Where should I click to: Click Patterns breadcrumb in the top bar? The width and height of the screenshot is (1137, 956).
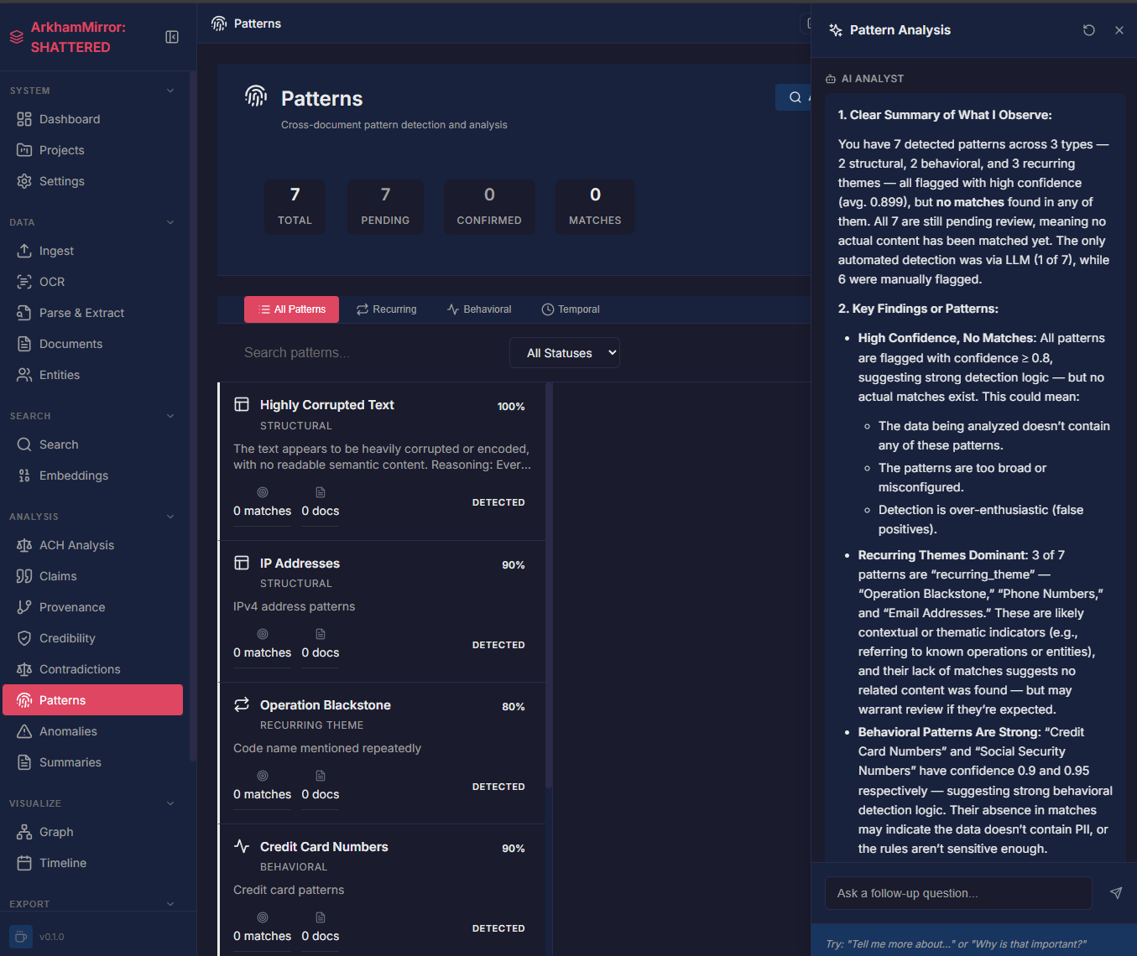258,23
